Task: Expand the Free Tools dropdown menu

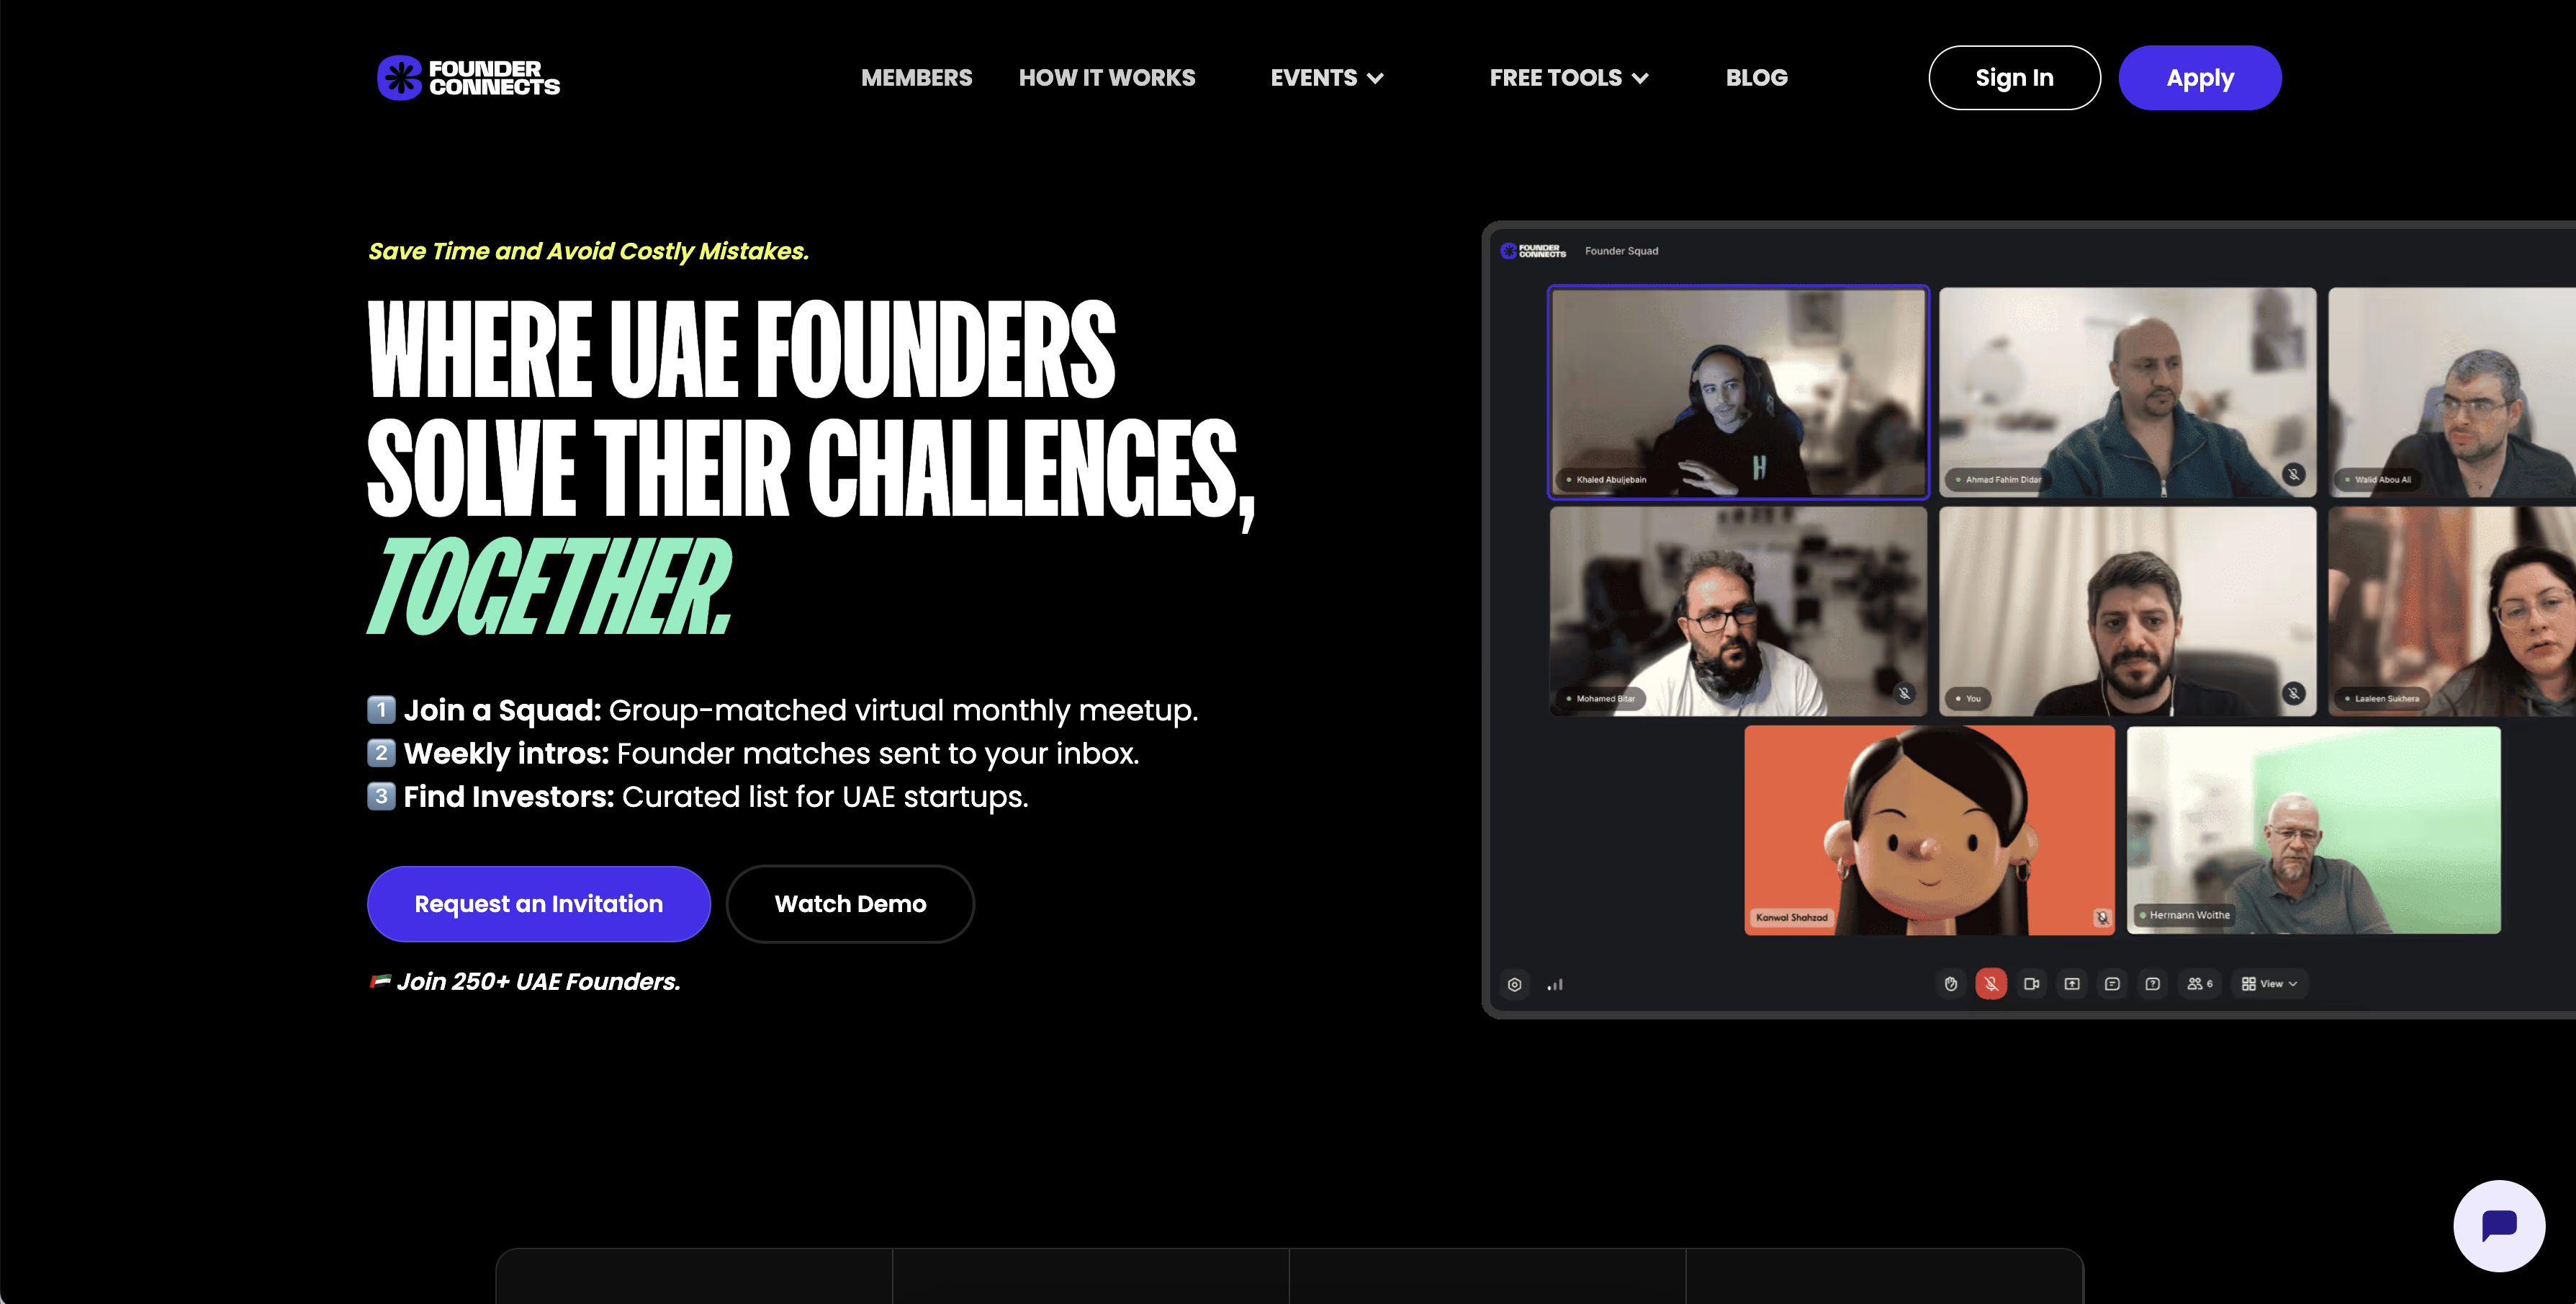Action: [x=1569, y=78]
